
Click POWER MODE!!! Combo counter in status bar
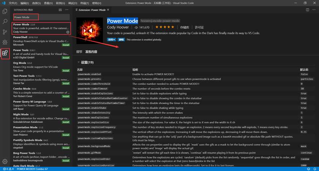pyautogui.click(x=32, y=169)
